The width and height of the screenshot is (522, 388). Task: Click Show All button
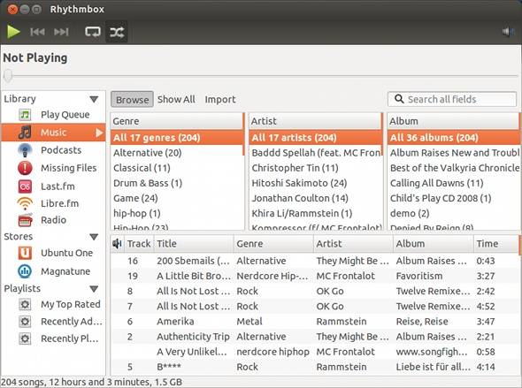[176, 99]
